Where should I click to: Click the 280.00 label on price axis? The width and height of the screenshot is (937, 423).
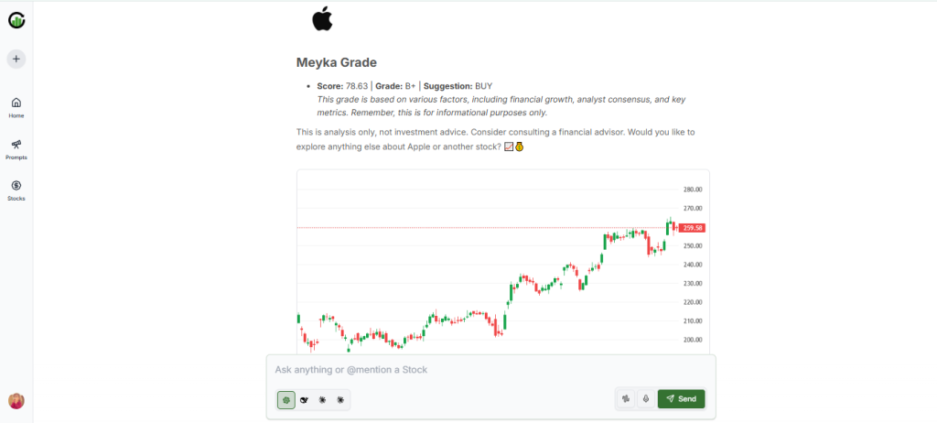[x=693, y=190]
